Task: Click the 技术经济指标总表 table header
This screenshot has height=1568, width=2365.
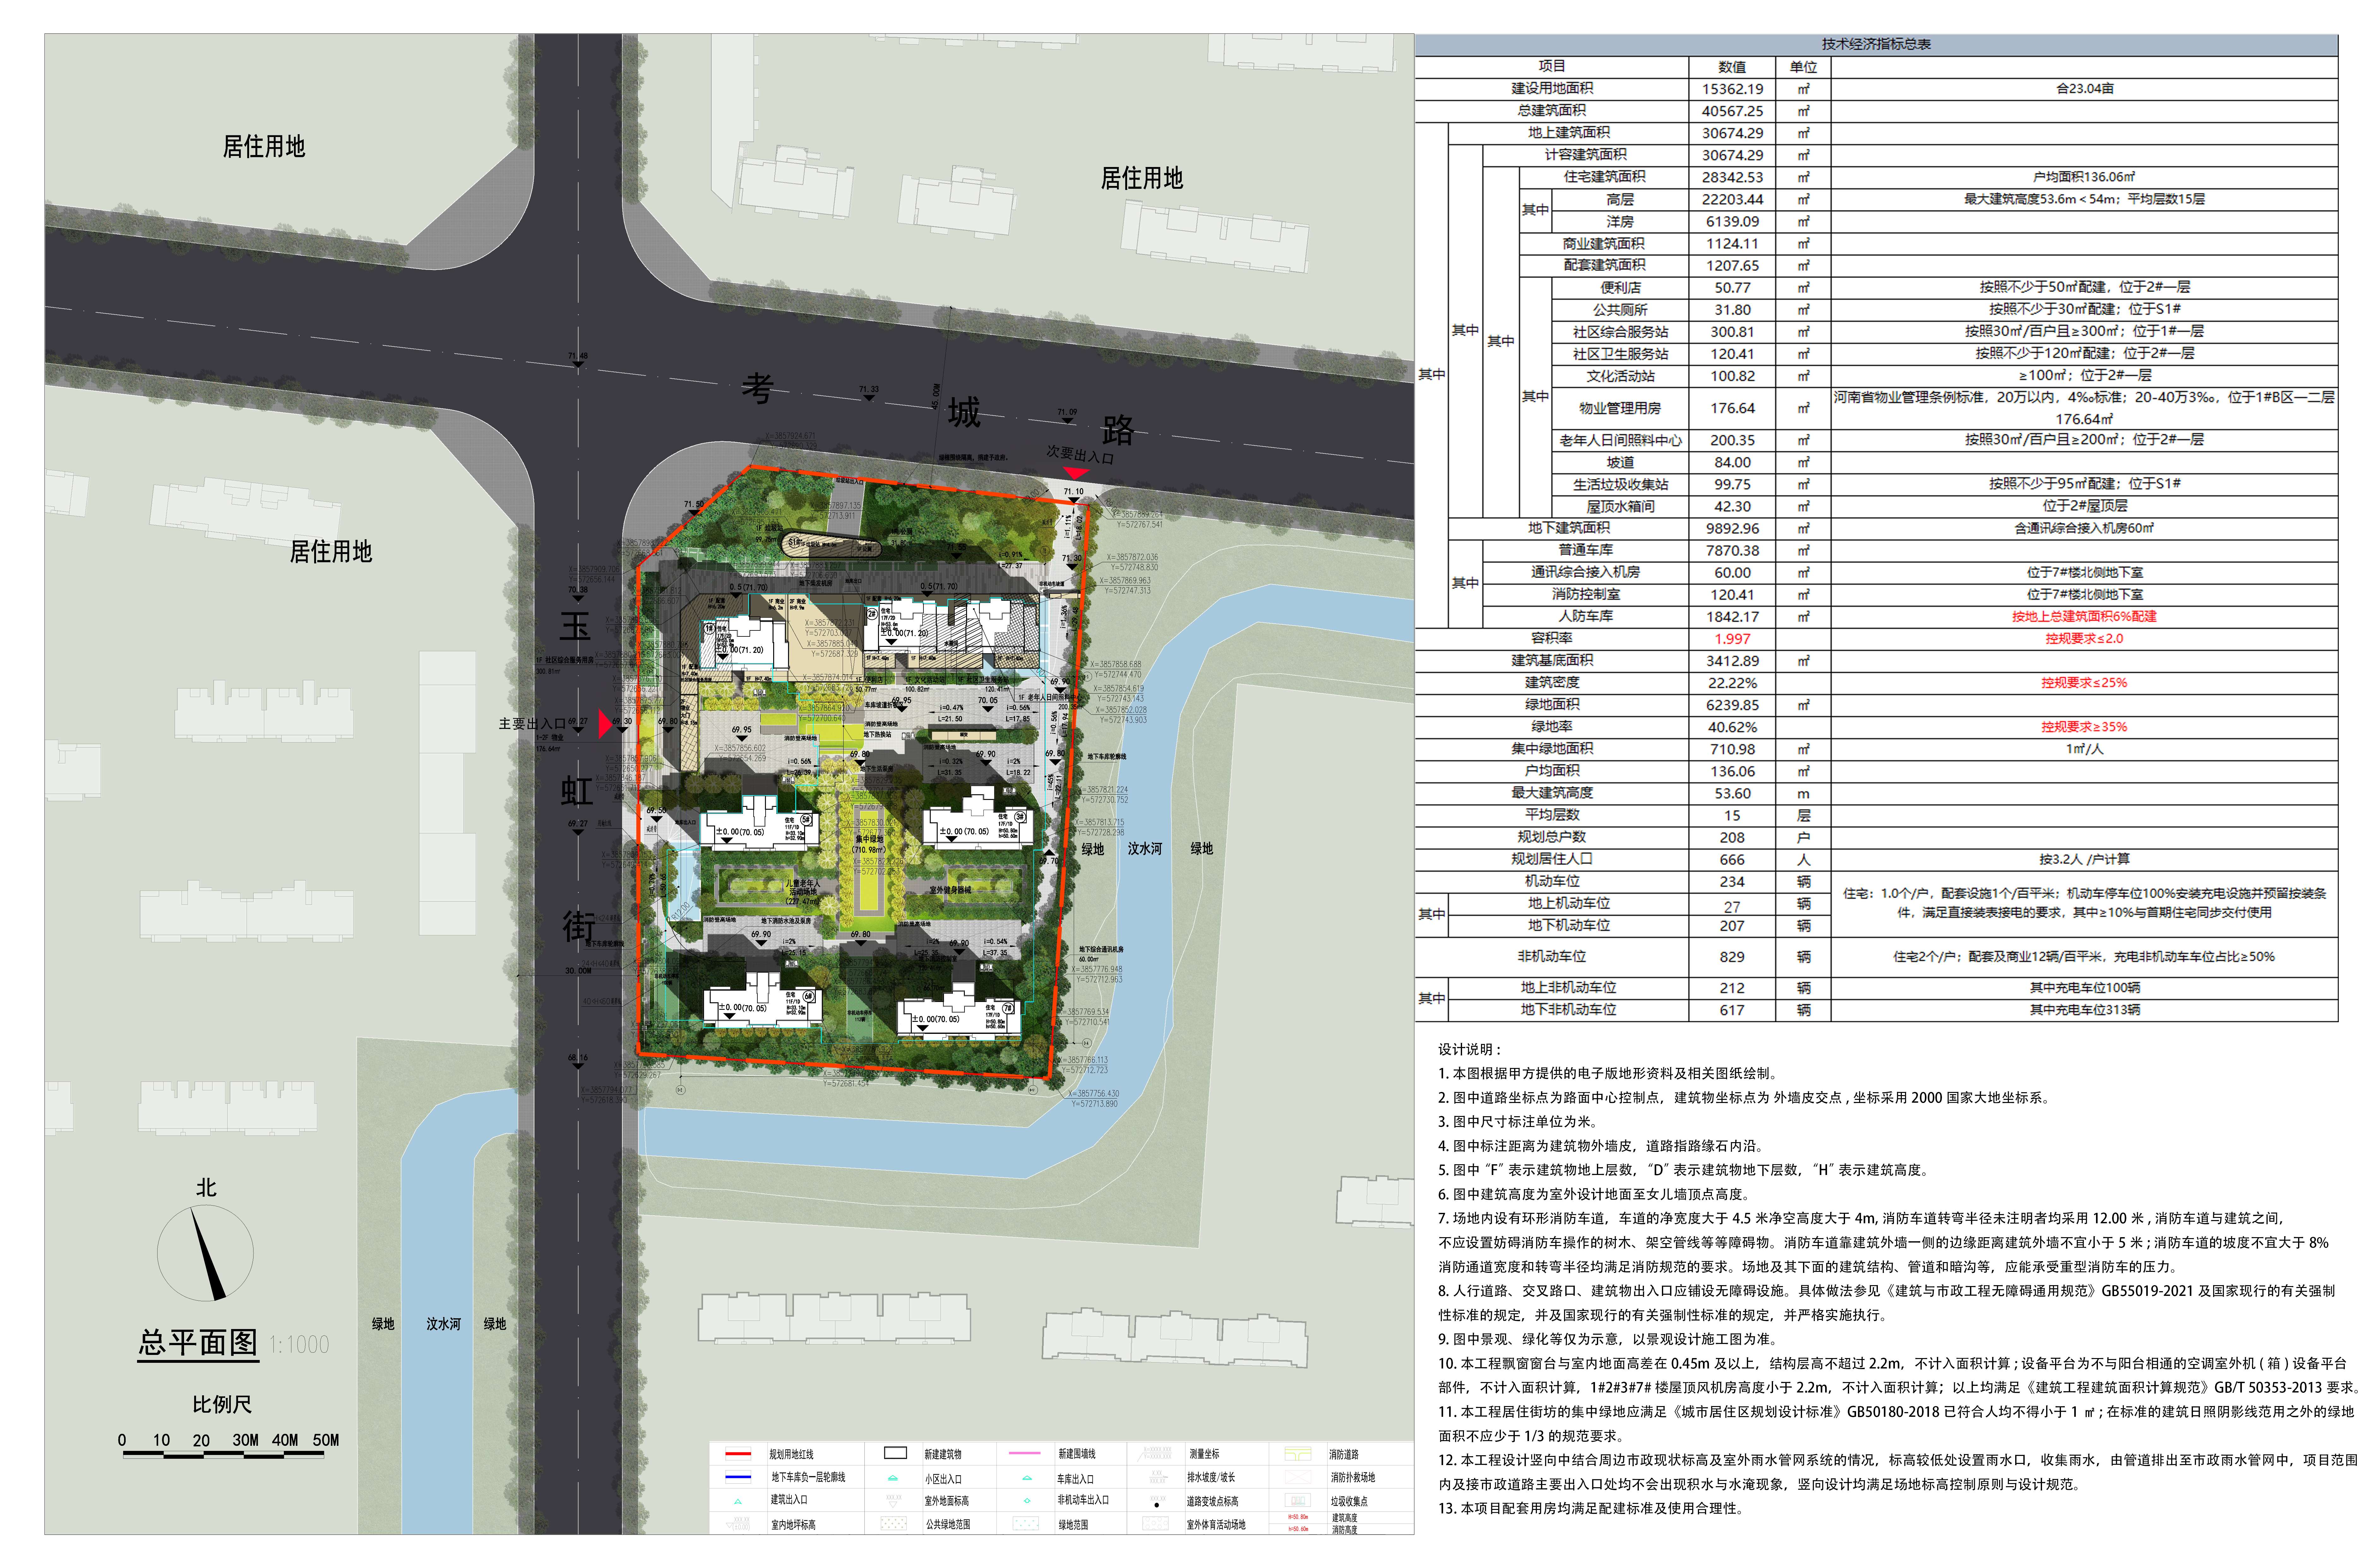Action: point(1876,45)
